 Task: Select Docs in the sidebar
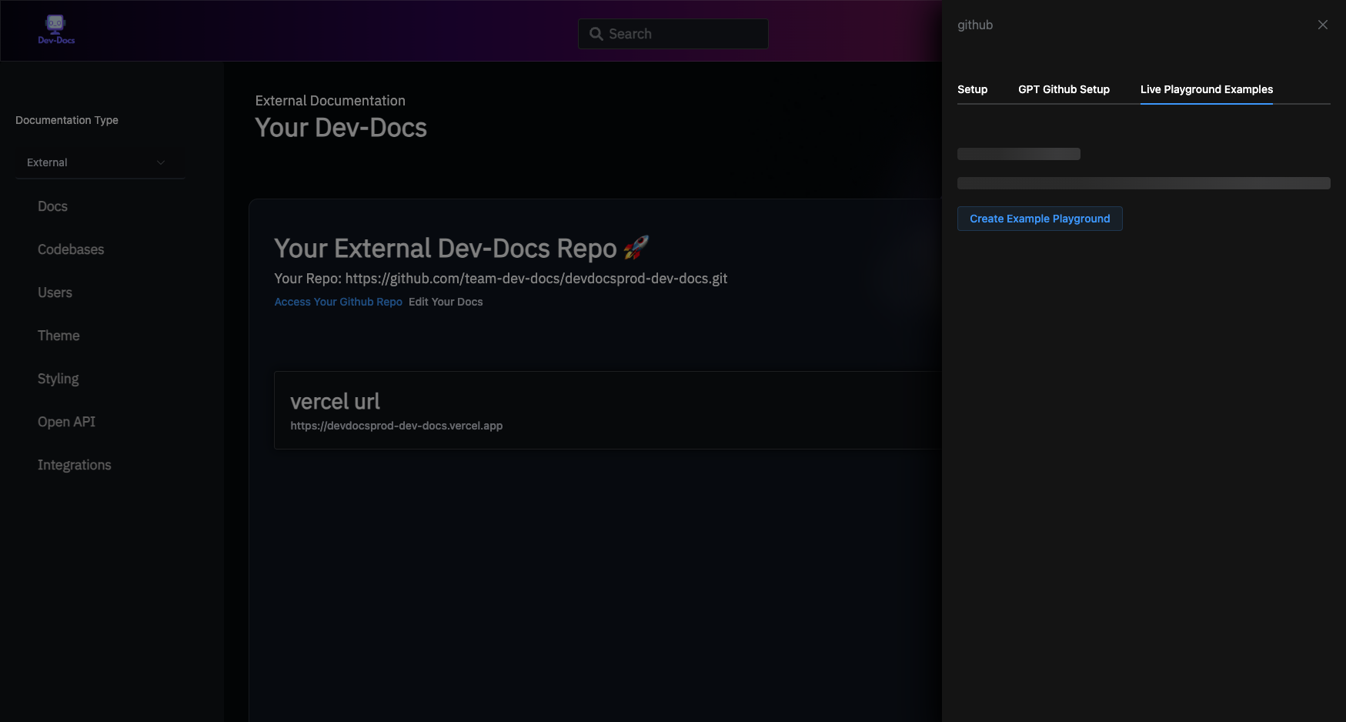click(x=52, y=206)
